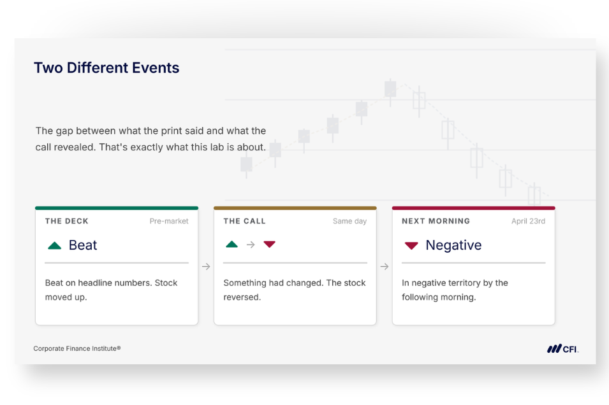The width and height of the screenshot is (609, 405).
Task: Click the green up triangle beside Beat
Action: pyautogui.click(x=54, y=245)
